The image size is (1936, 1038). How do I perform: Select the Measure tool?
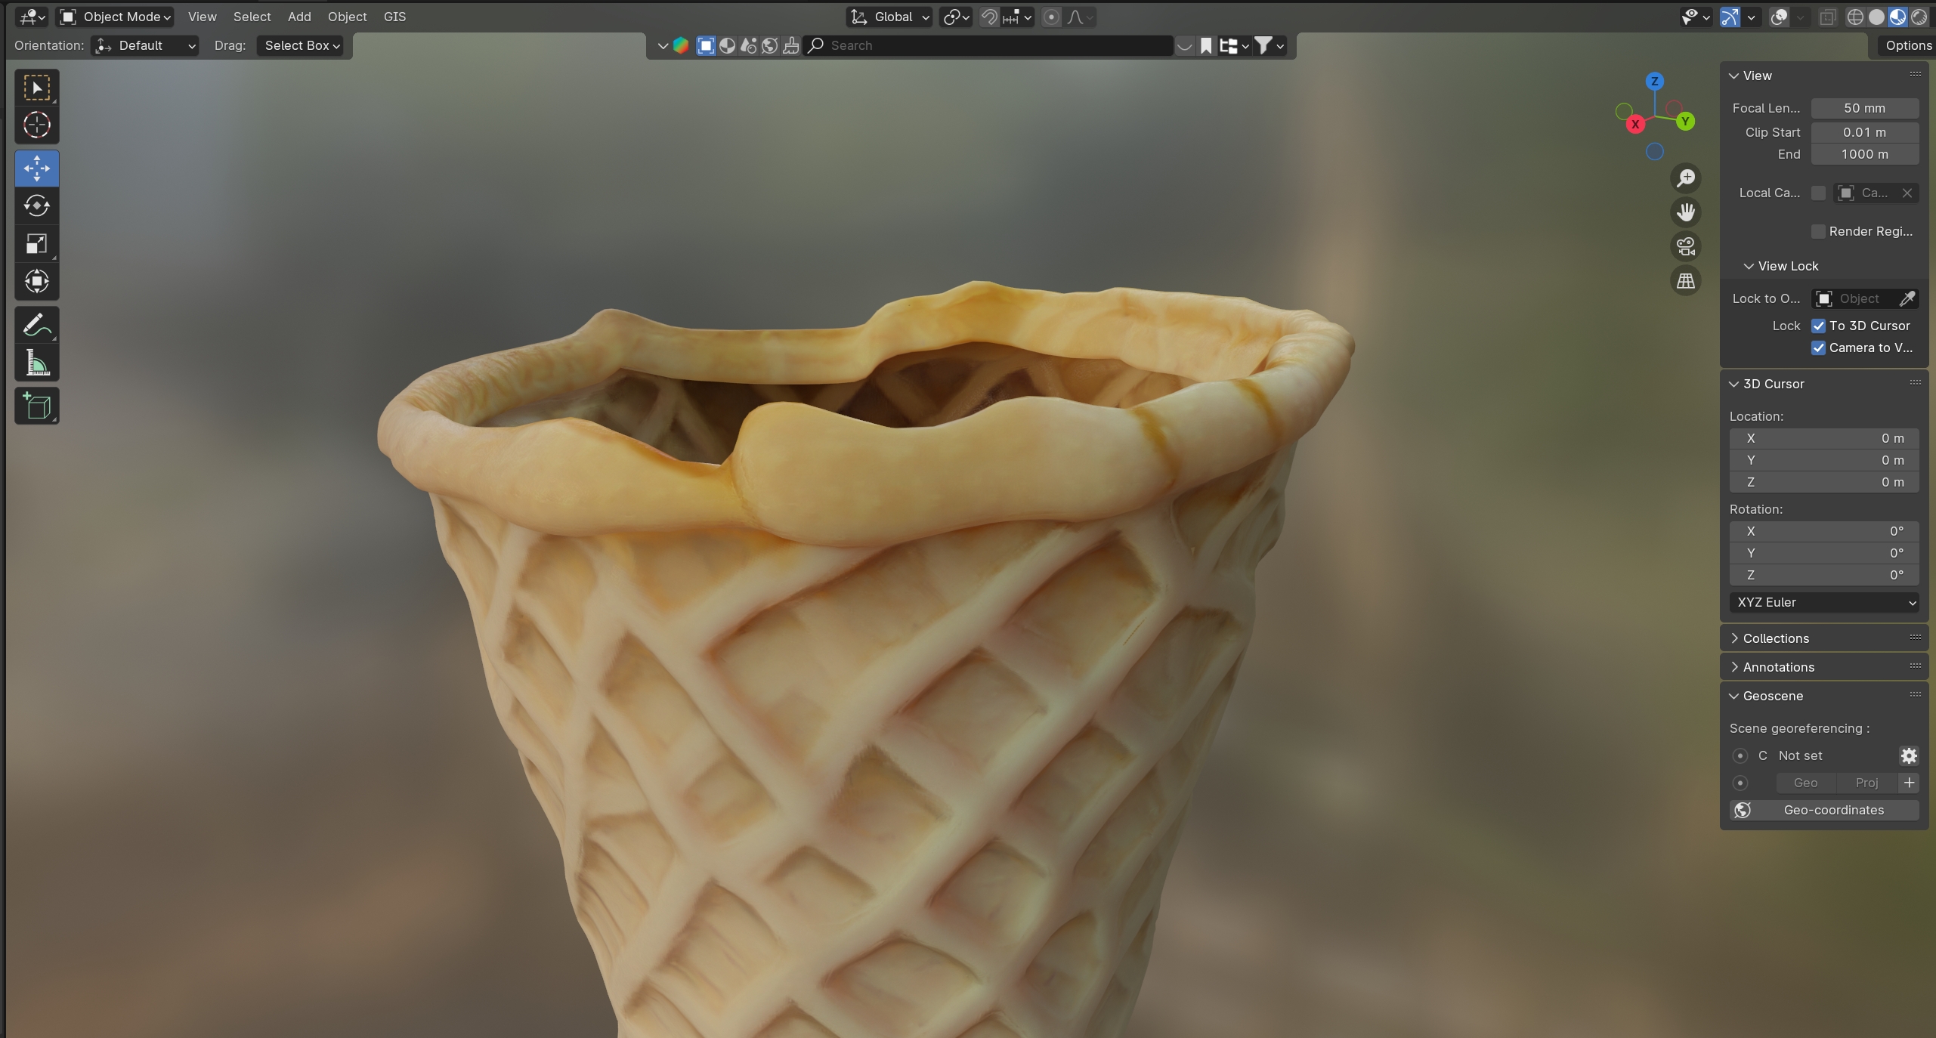coord(36,363)
